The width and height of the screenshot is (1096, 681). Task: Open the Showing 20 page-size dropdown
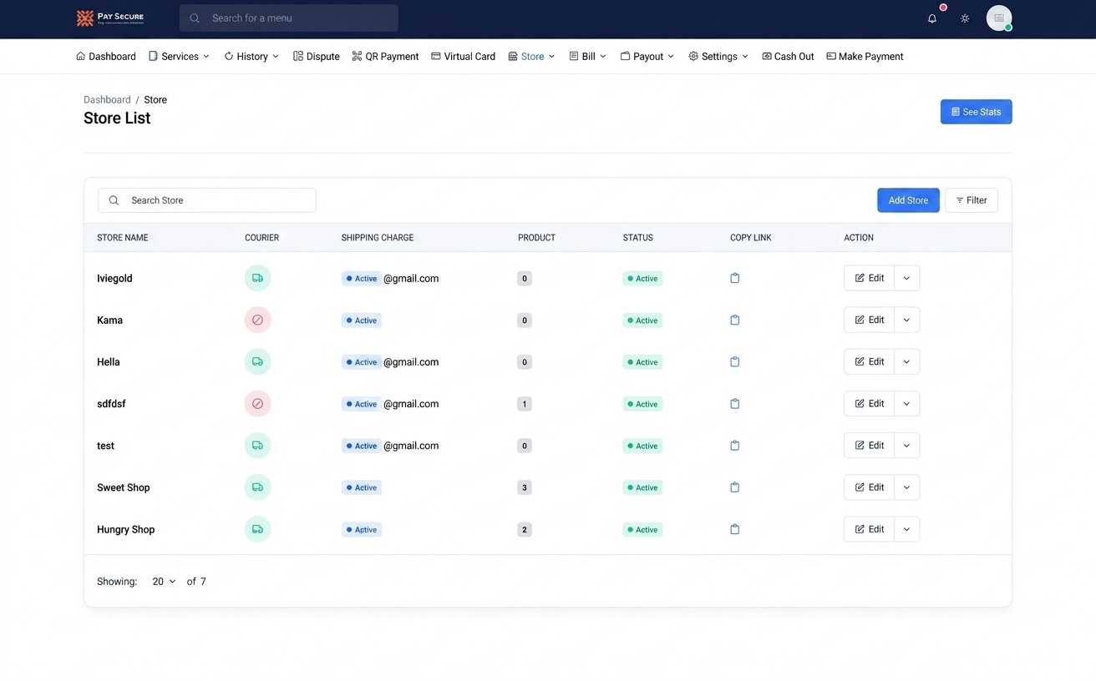pos(164,581)
